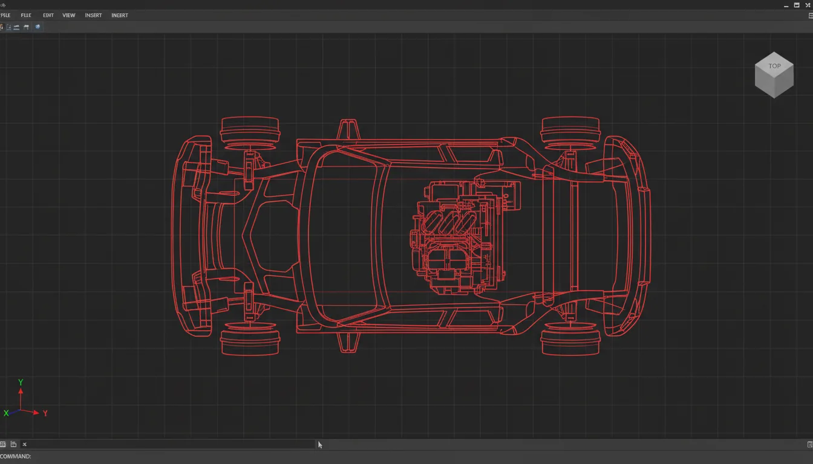Click the blue plot preview toolbar icon
This screenshot has height=464, width=813.
point(38,27)
